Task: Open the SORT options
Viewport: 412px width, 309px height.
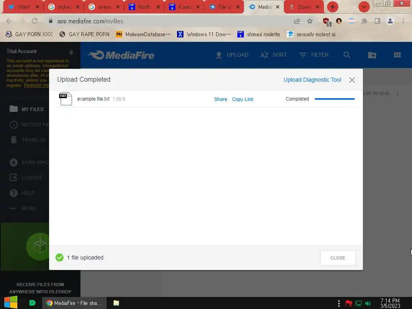Action: 273,55
